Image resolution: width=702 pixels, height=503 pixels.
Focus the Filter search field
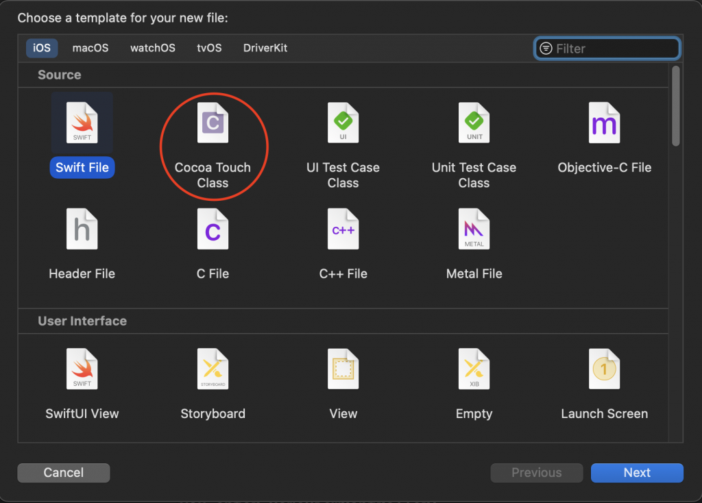tap(607, 49)
